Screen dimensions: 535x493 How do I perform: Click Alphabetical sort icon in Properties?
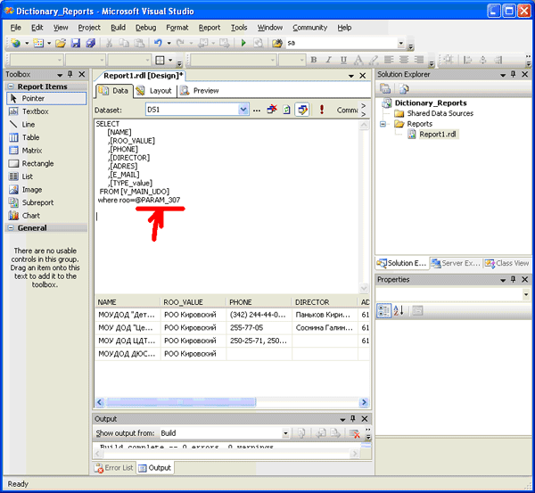click(399, 310)
